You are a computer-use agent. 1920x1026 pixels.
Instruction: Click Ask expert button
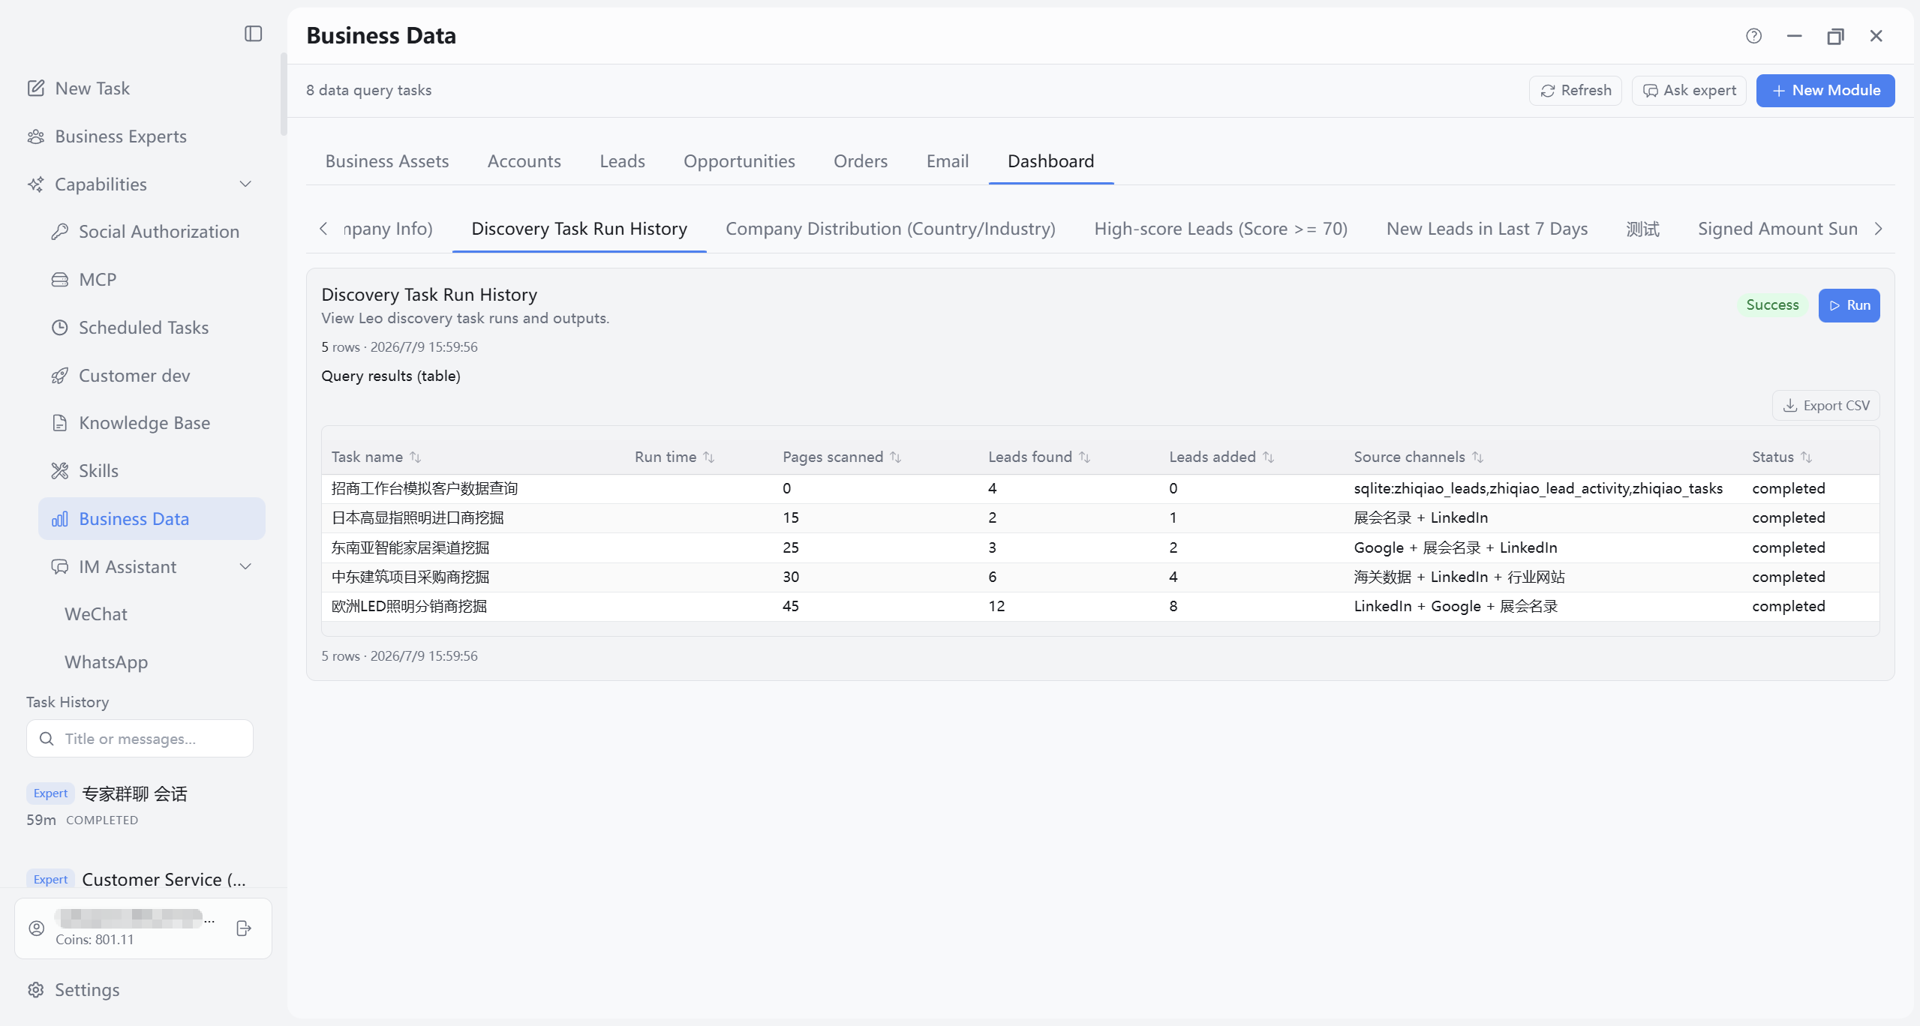[1689, 91]
